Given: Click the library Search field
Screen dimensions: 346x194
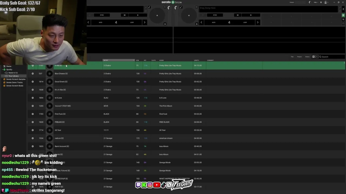Looking at the screenshot, I should [x=332, y=57].
